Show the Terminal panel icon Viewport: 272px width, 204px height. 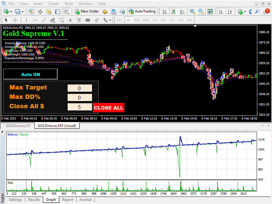[57, 12]
